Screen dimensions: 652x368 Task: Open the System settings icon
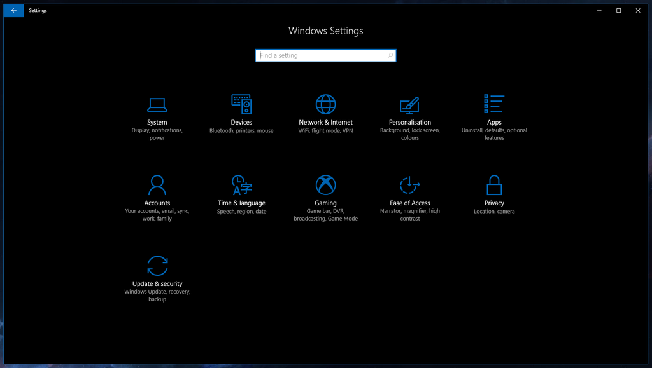[x=157, y=104]
